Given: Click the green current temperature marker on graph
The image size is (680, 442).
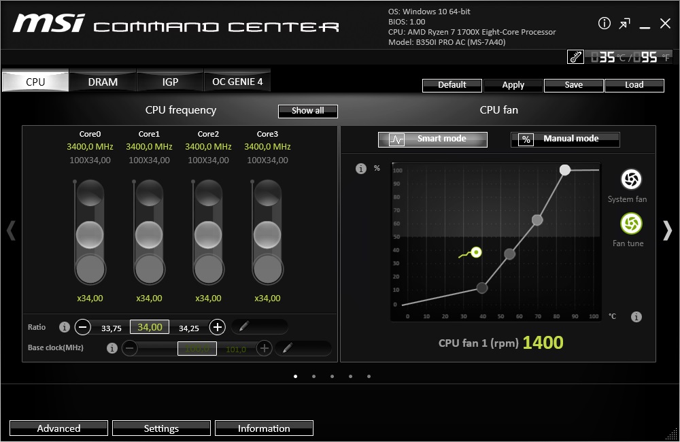Looking at the screenshot, I should (x=476, y=252).
